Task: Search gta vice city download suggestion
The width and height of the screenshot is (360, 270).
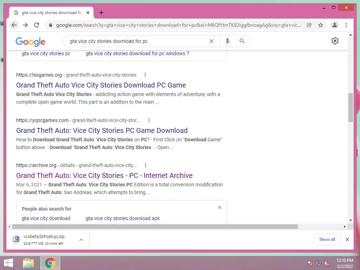Action: click(46, 218)
